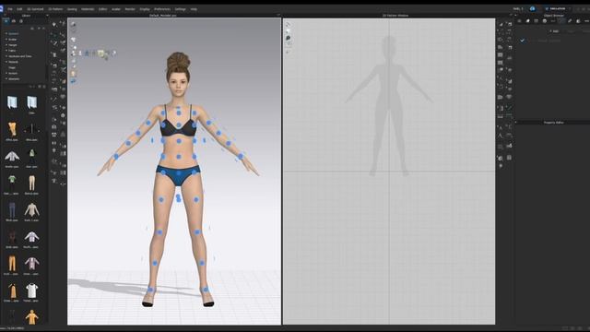The width and height of the screenshot is (590, 332).
Task: Expand the Fabric folder in Library tree
Action: [6, 51]
